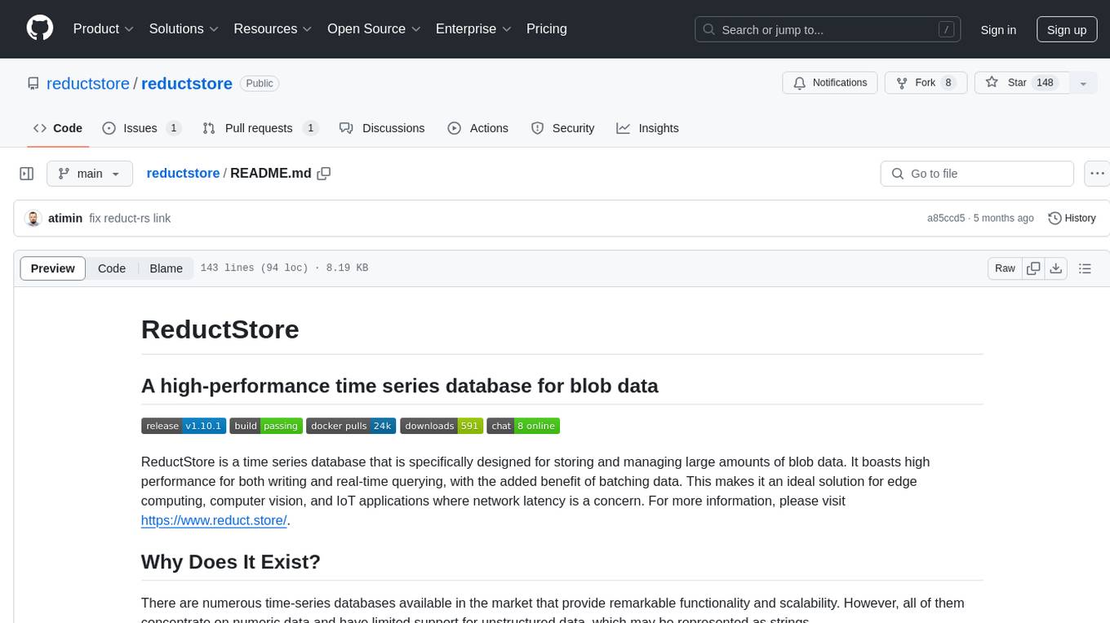Open the main branch selector
Image resolution: width=1110 pixels, height=623 pixels.
click(x=90, y=174)
